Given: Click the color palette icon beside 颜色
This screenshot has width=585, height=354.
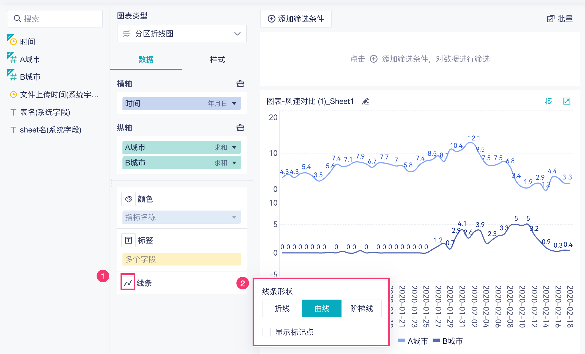Looking at the screenshot, I should pos(129,199).
